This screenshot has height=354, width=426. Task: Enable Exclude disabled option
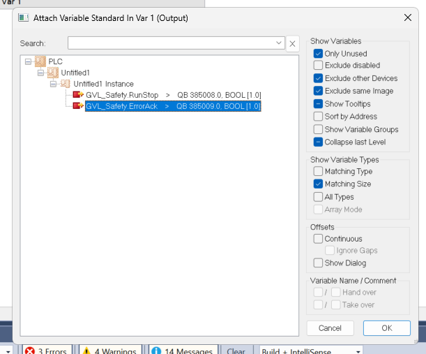318,66
